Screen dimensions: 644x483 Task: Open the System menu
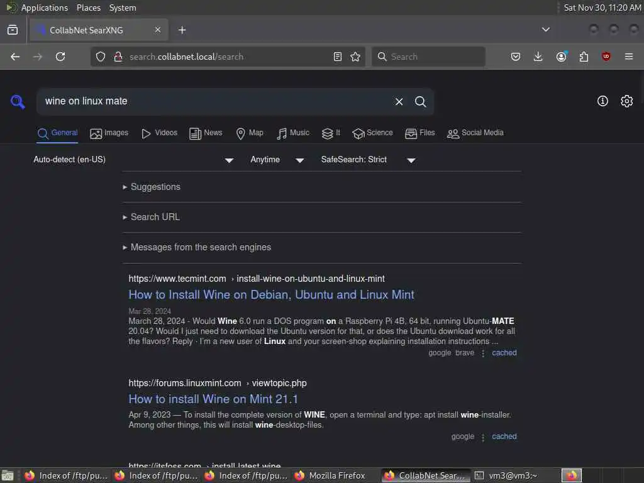[x=123, y=8]
